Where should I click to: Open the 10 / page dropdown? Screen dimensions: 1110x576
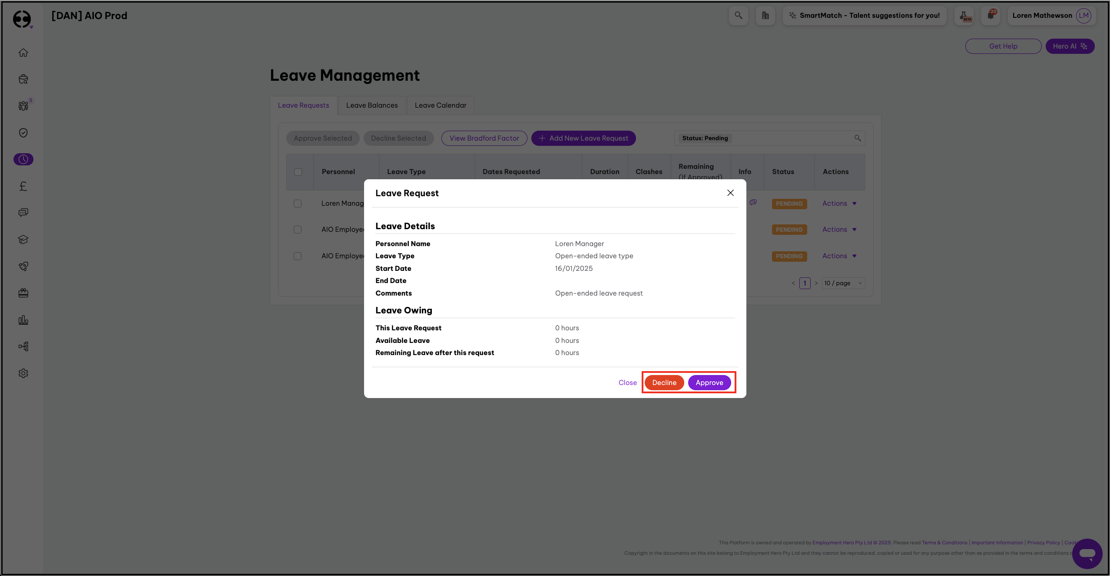pyautogui.click(x=843, y=283)
